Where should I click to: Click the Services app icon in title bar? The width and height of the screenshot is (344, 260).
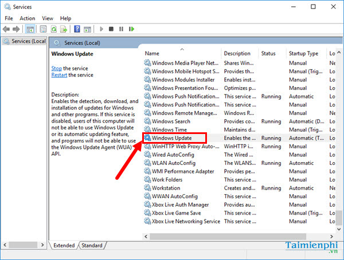7,7
